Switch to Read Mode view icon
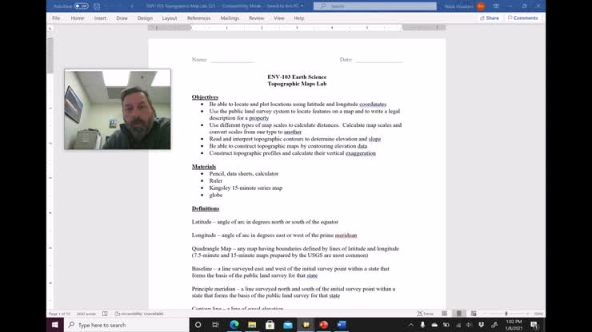 [444, 314]
